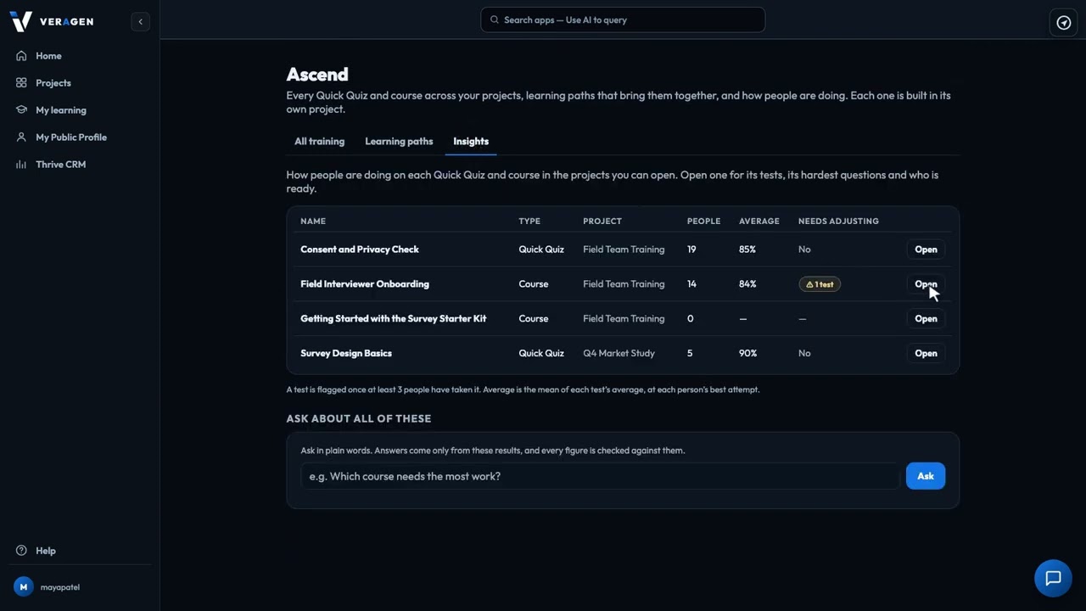This screenshot has width=1086, height=611.
Task: Click the My Public Profile person icon
Action: click(21, 137)
